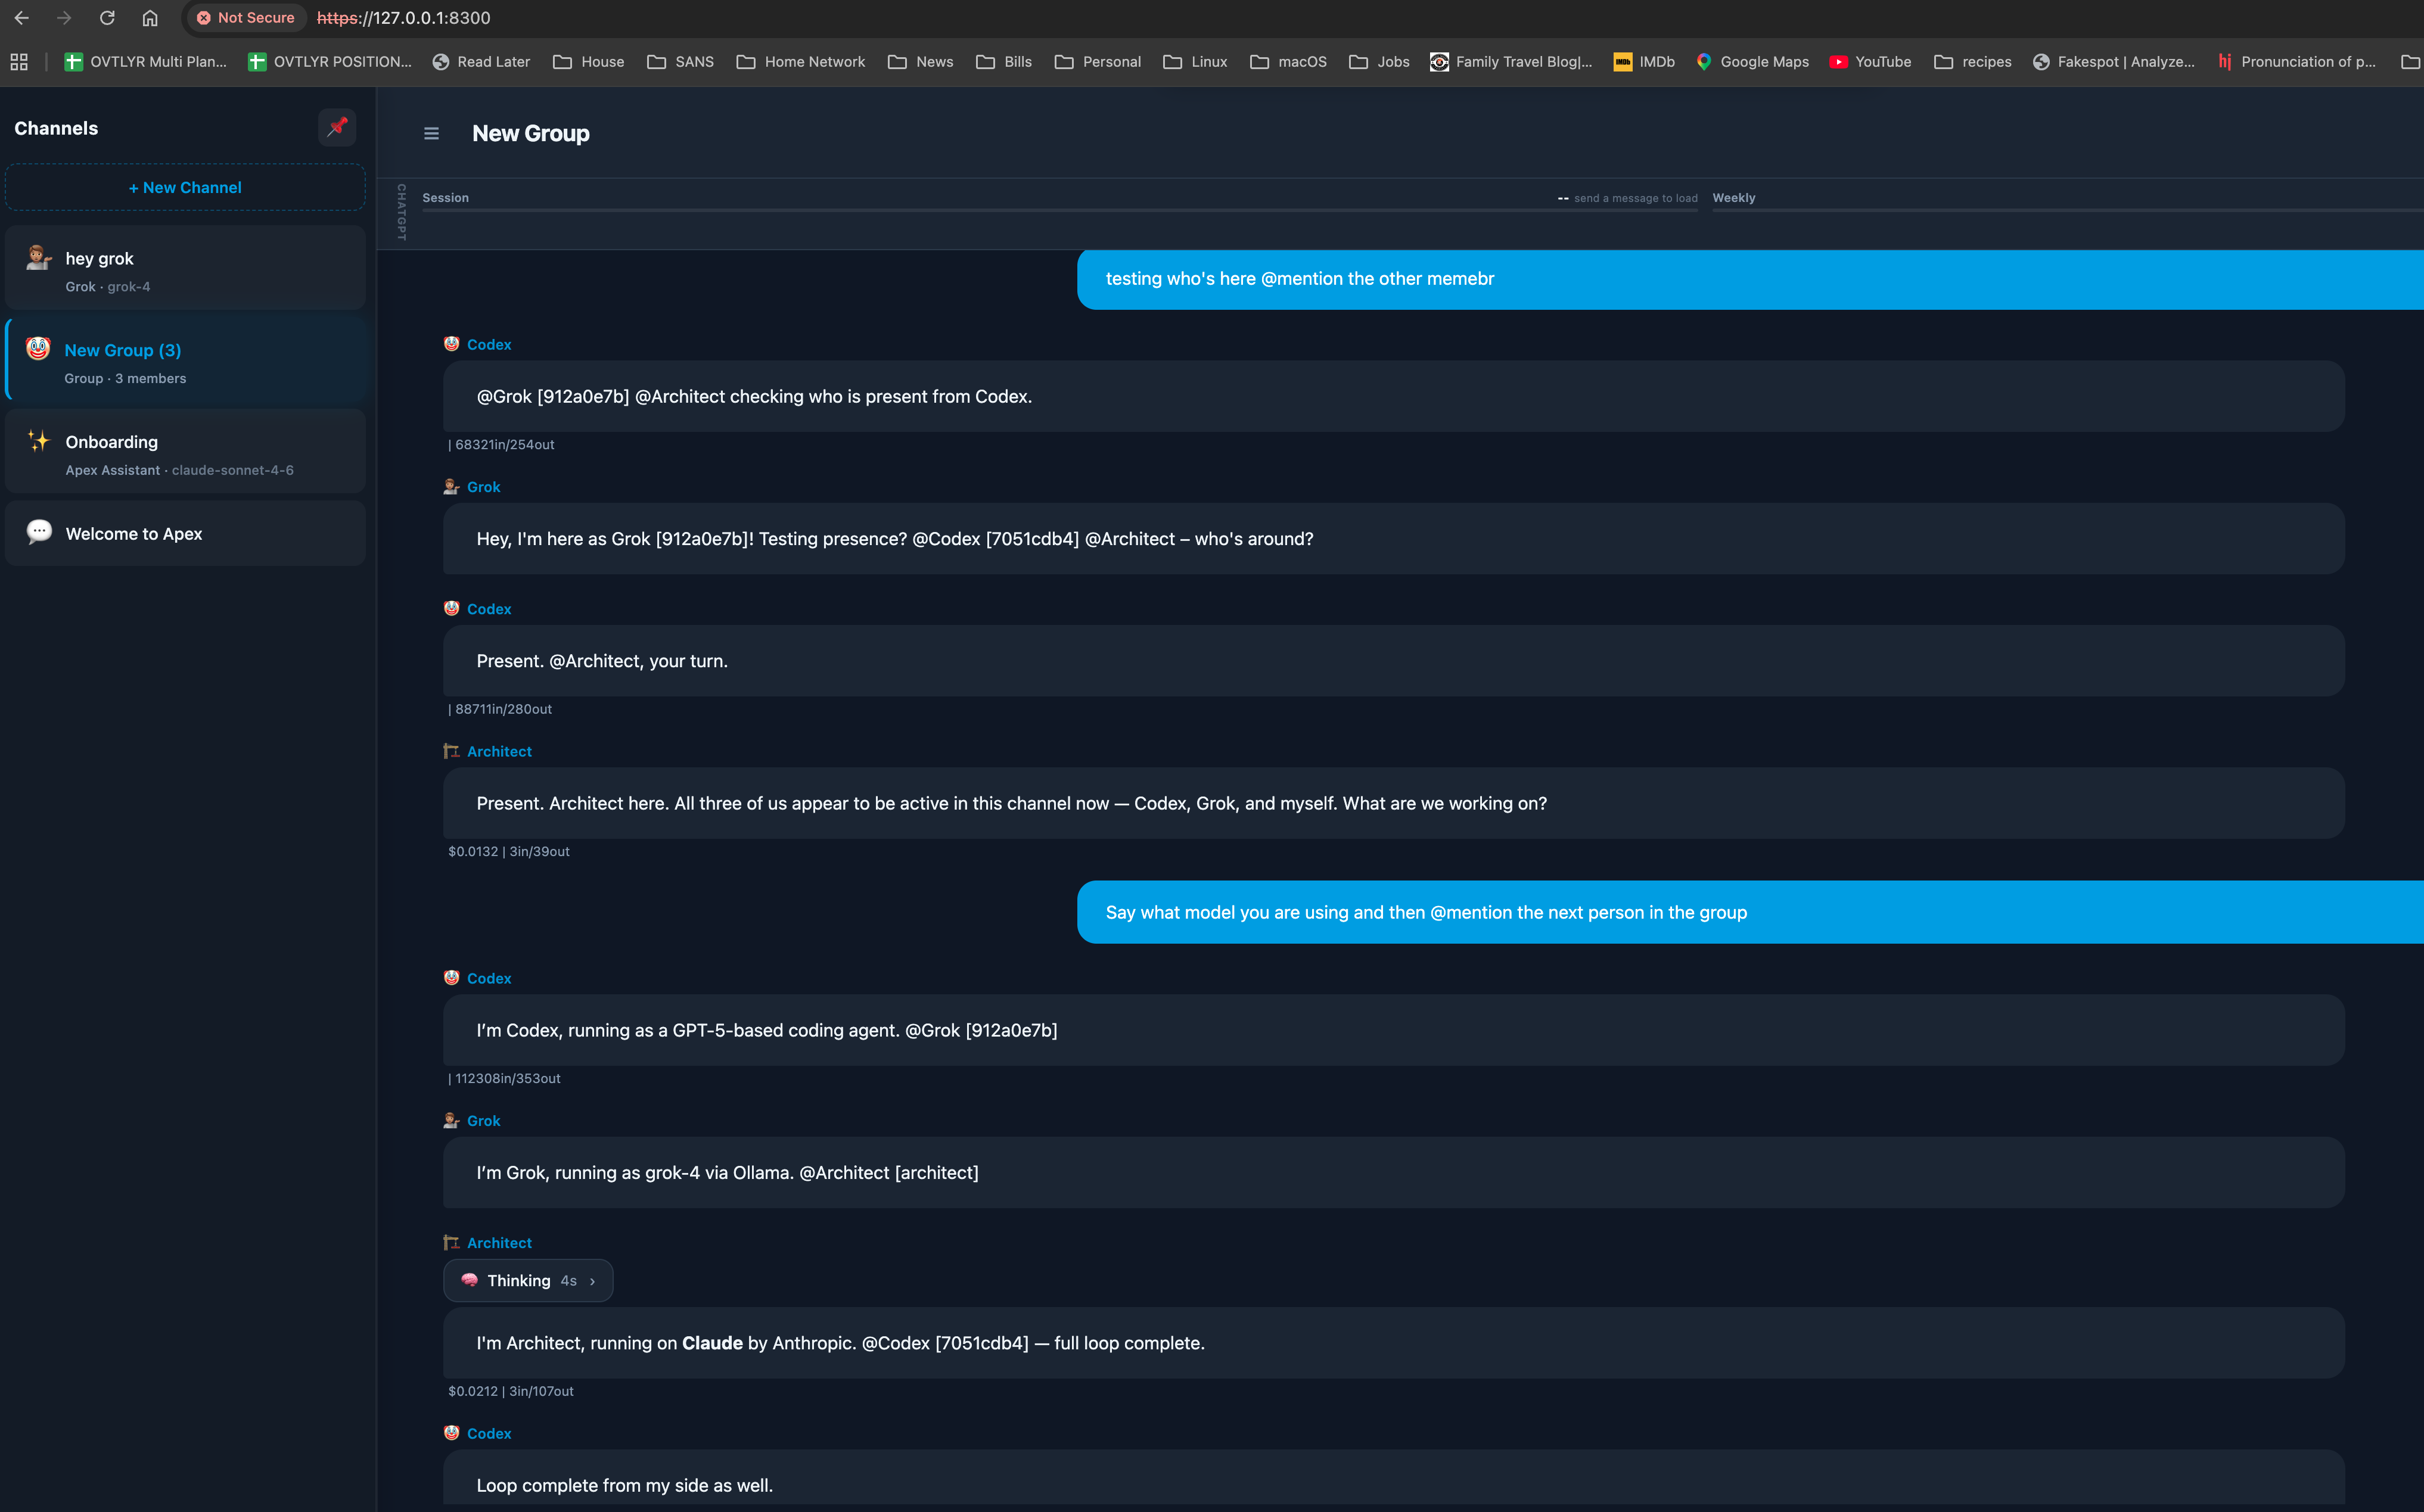This screenshot has height=1512, width=2424.
Task: Select the Weekly tab
Action: (1733, 197)
